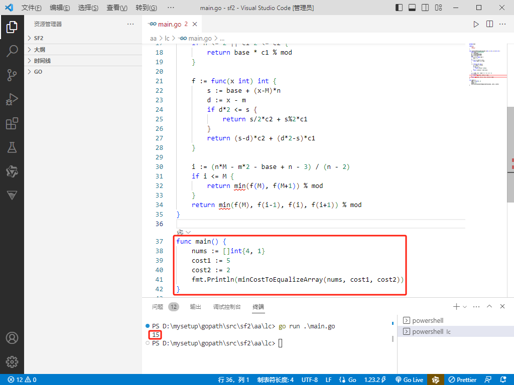
Task: Click the editor vertical scrollbar thumb
Action: point(510,154)
